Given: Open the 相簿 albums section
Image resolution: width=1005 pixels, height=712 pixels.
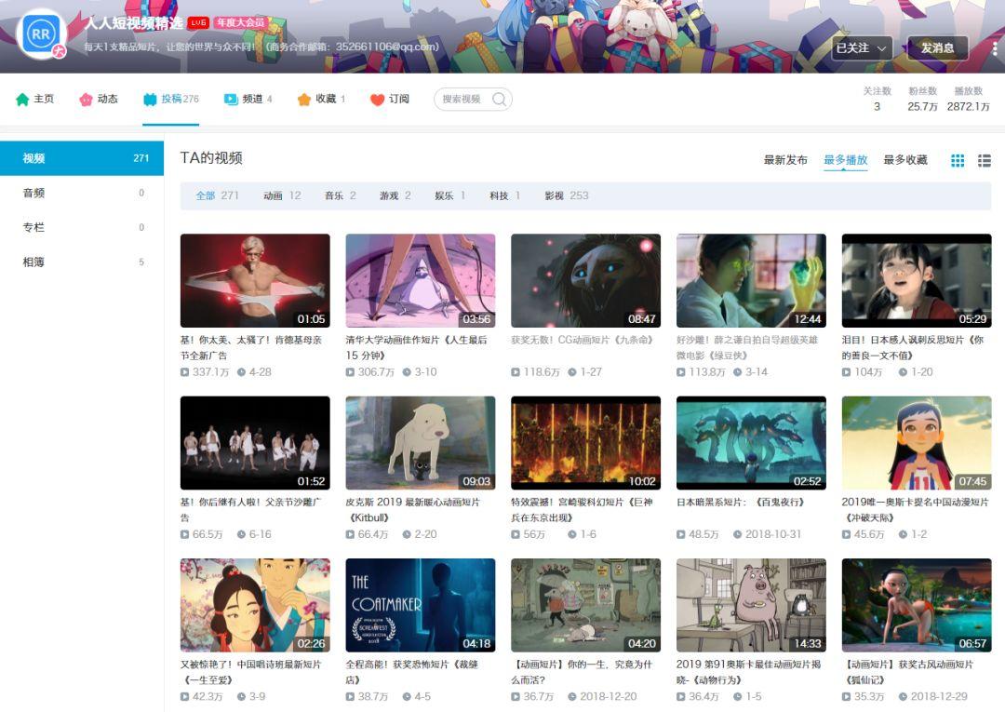Looking at the screenshot, I should (x=33, y=262).
